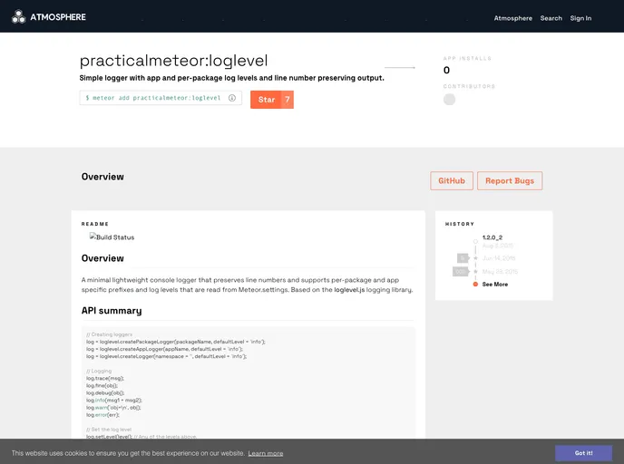The image size is (624, 464).
Task: Click the Report Bugs button
Action: coord(510,181)
